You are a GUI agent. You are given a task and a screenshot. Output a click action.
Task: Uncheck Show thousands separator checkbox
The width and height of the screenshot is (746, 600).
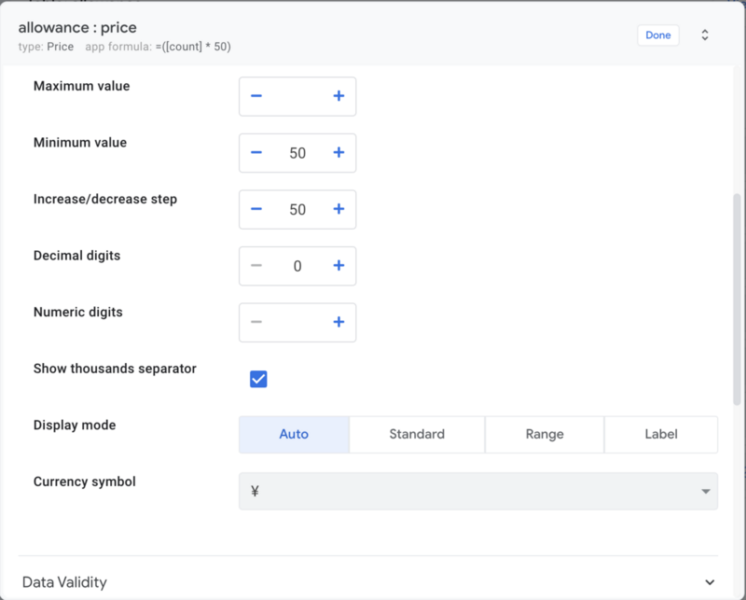click(258, 379)
